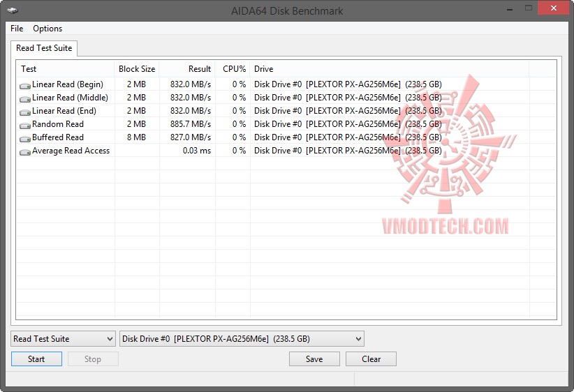Select the Read Test Suite tab

(44, 48)
